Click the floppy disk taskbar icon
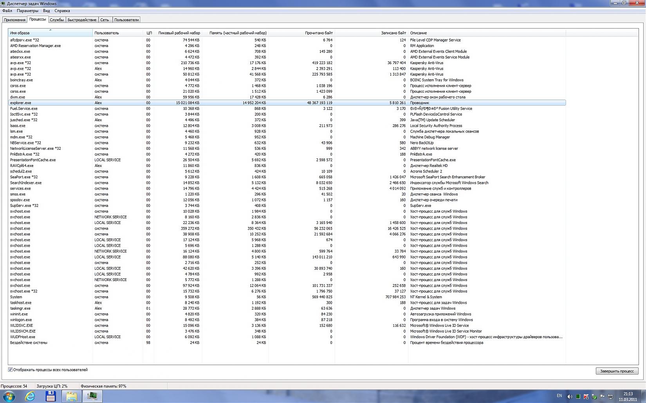This screenshot has width=646, height=403. point(51,396)
